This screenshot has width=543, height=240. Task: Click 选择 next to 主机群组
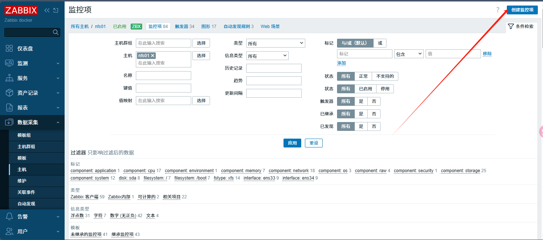201,43
